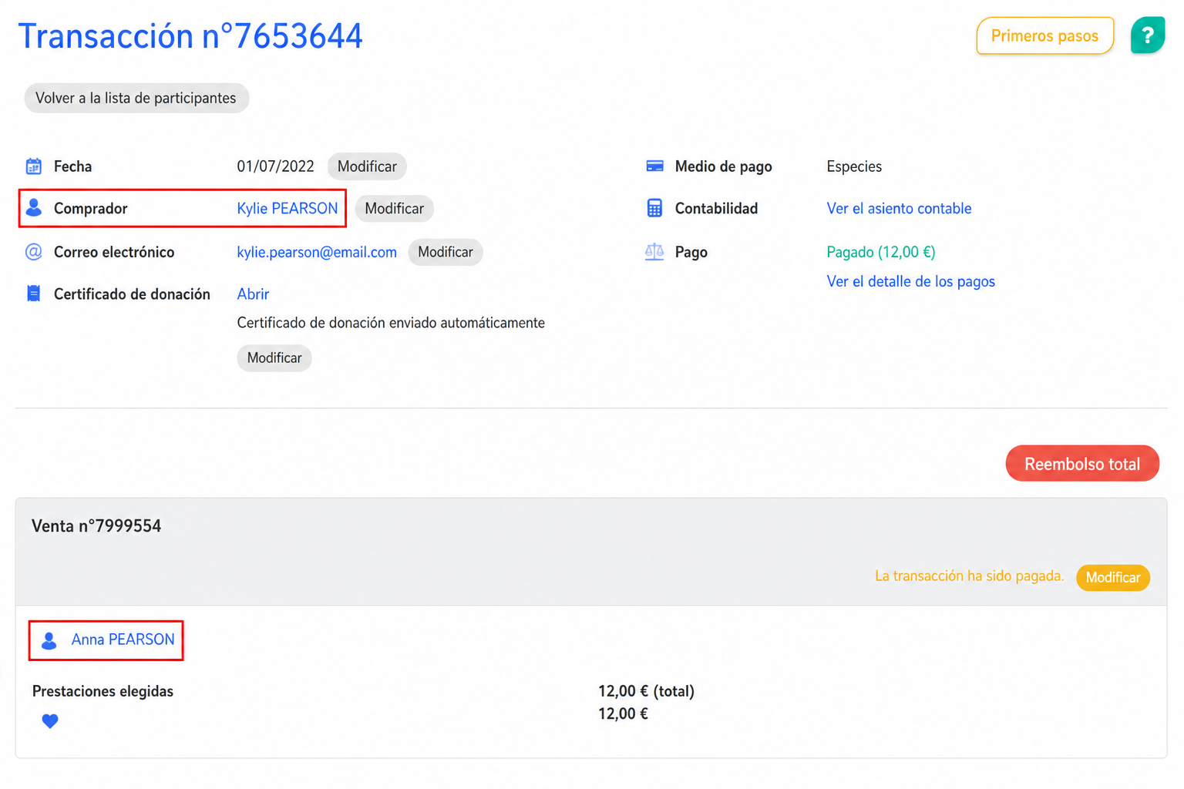
Task: Click the person icon beside Anna PEARSON
Action: [49, 640]
